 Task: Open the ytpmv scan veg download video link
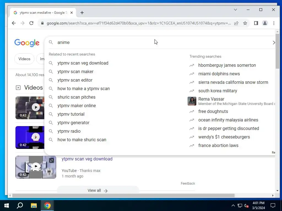pos(87,159)
